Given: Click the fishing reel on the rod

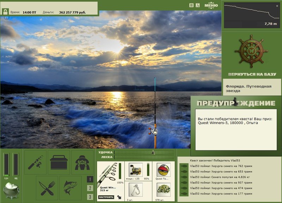Looking at the screenshot, I should (x=153, y=131).
